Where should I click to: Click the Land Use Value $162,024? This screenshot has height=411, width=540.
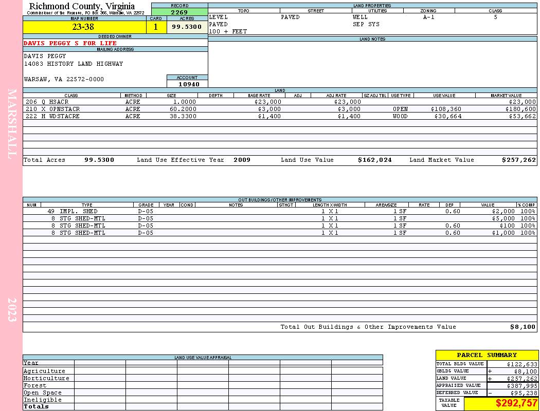coord(375,160)
